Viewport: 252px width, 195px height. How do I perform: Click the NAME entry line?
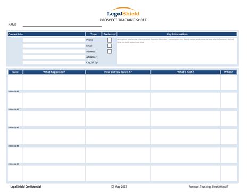(62, 25)
